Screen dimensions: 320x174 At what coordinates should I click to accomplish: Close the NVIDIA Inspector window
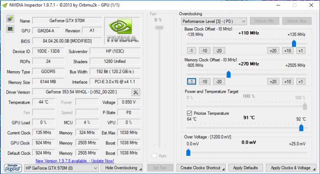coord(311,5)
